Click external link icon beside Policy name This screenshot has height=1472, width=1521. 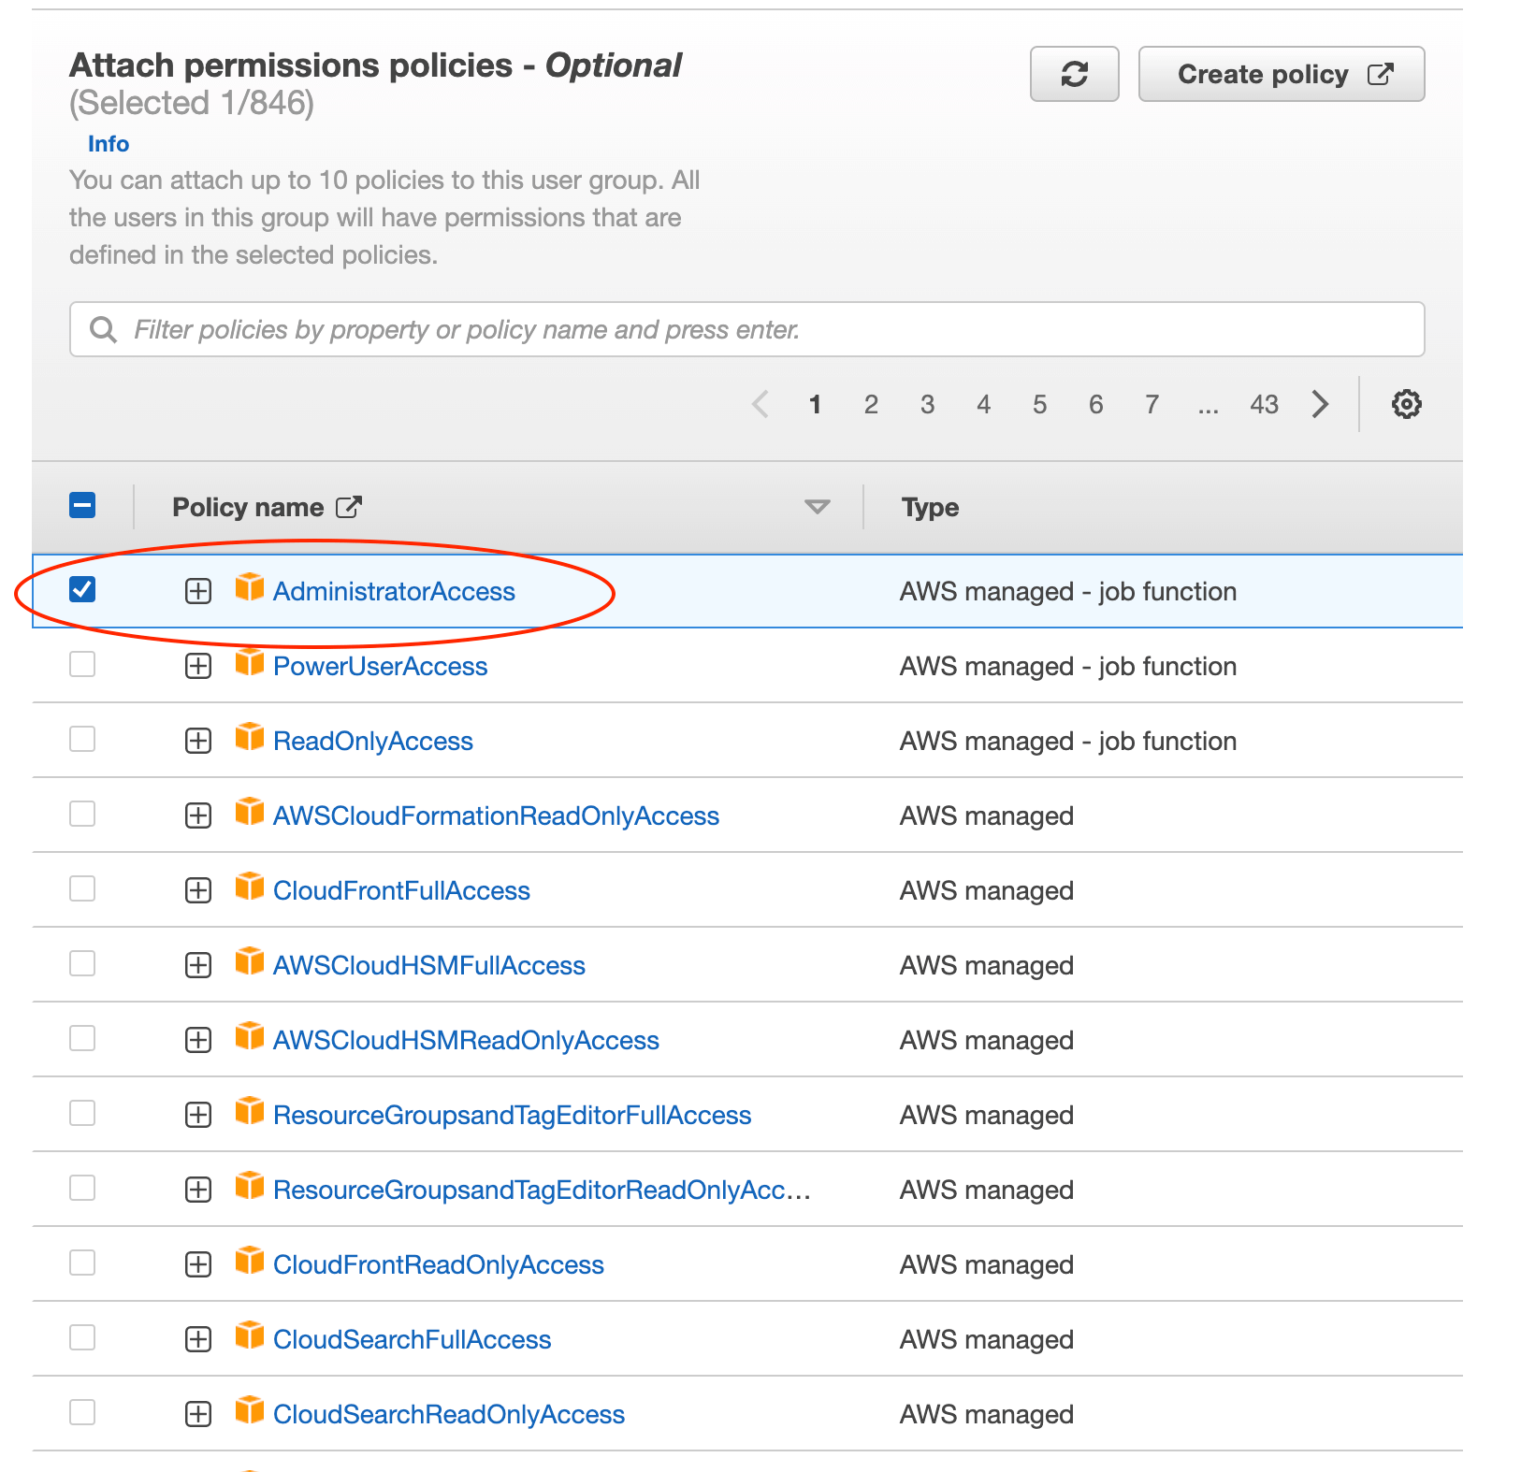coord(349,507)
